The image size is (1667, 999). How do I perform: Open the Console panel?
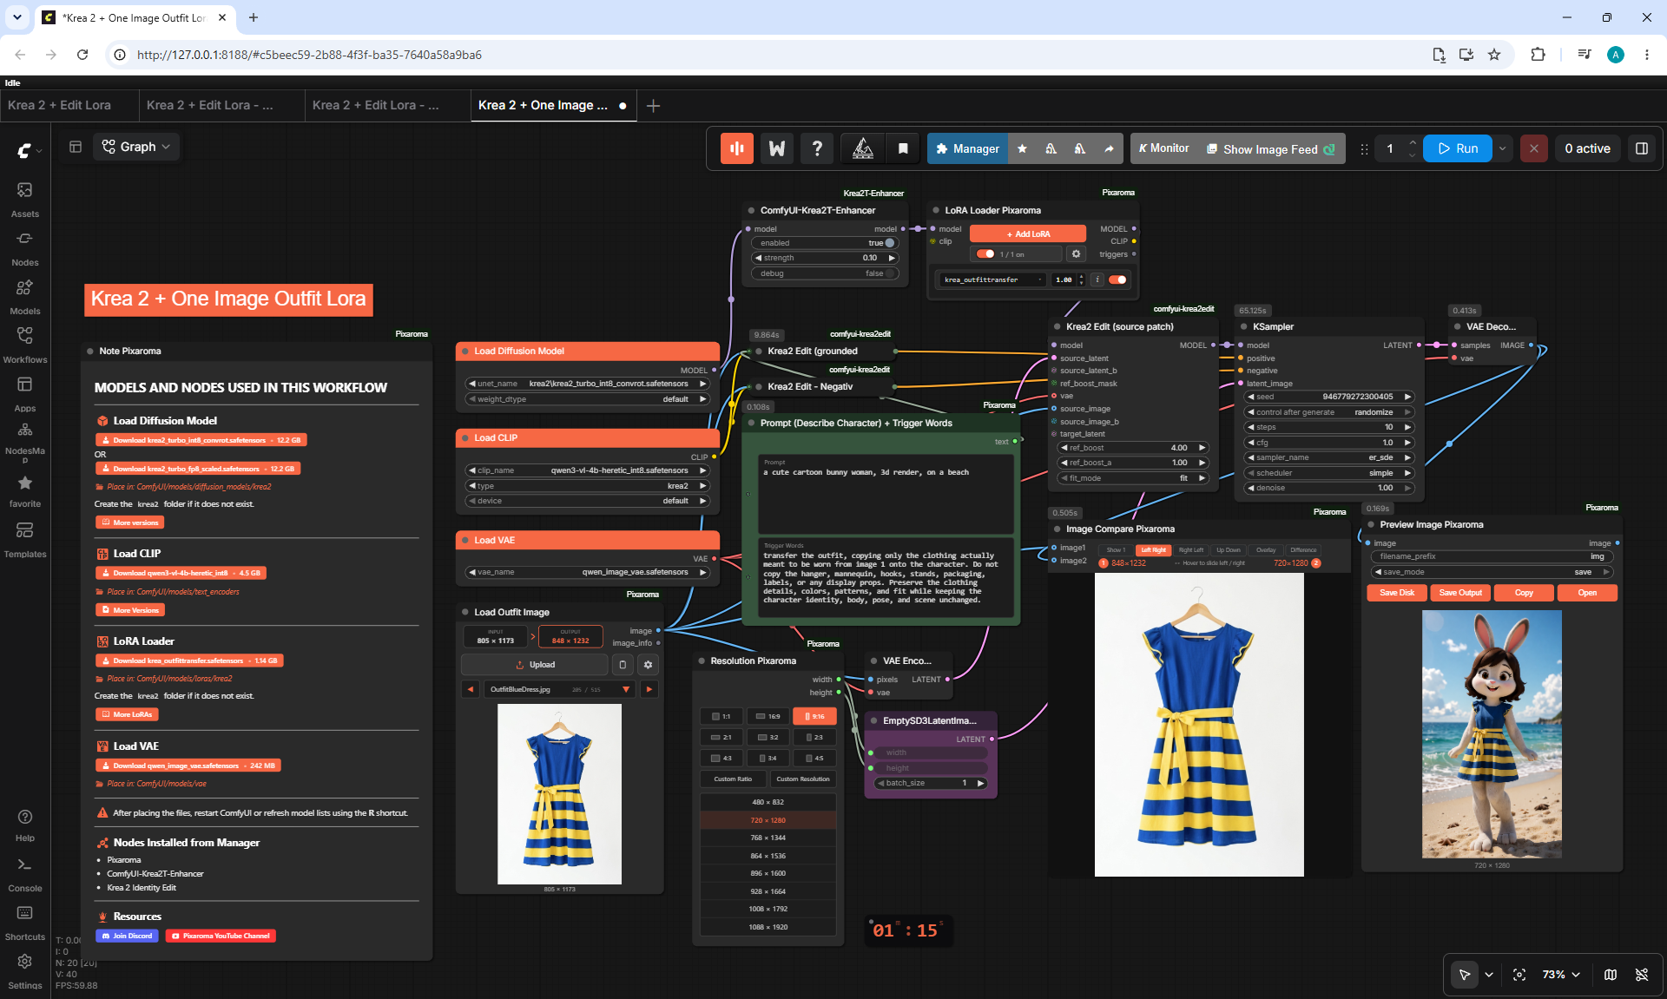click(24, 874)
